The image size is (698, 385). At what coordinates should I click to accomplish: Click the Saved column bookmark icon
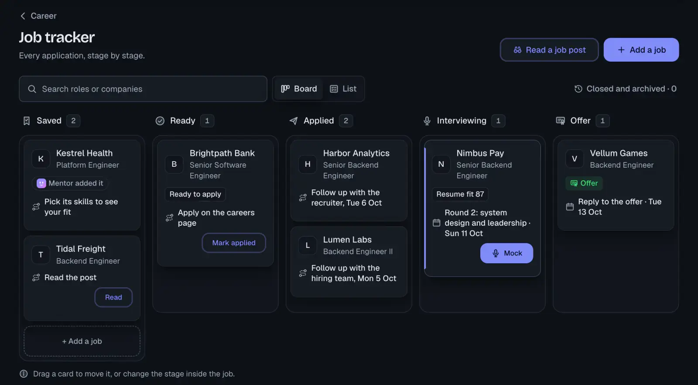click(27, 121)
